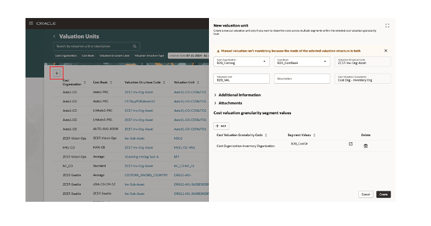Open the HN1\-CO-HN1 valuation unit link
The height and width of the screenshot is (226, 431).
click(x=185, y=148)
